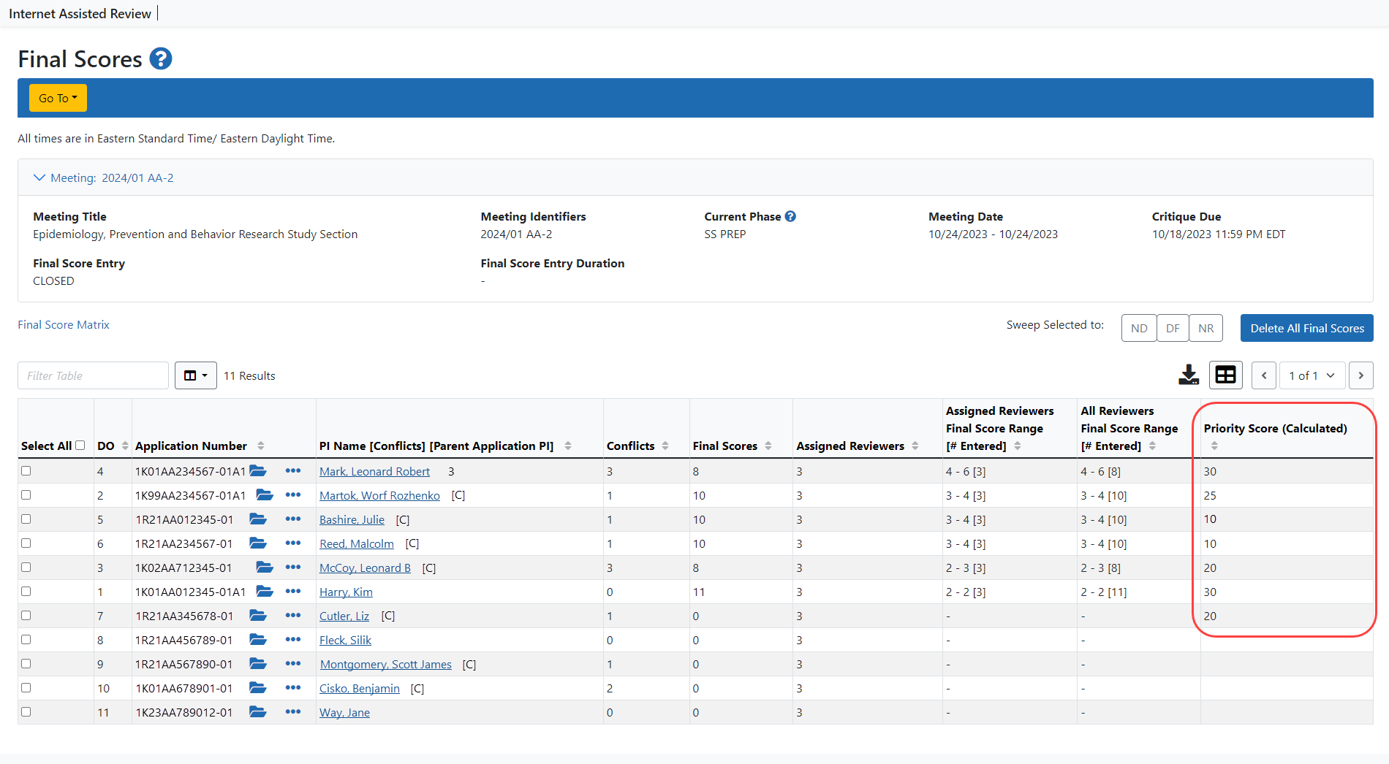Sweep selected to NR
The height and width of the screenshot is (764, 1389).
[1206, 329]
